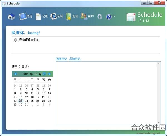Click the 没有课程安排 notice text
167x136 pixels.
pos(29,40)
